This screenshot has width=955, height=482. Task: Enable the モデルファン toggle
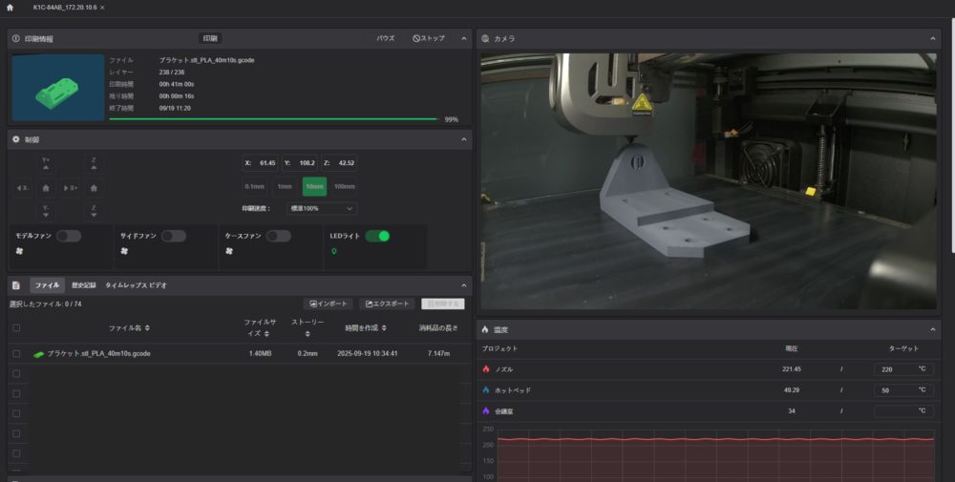point(68,236)
